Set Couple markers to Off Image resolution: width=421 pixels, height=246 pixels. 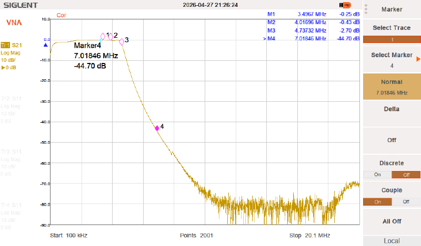(x=406, y=202)
